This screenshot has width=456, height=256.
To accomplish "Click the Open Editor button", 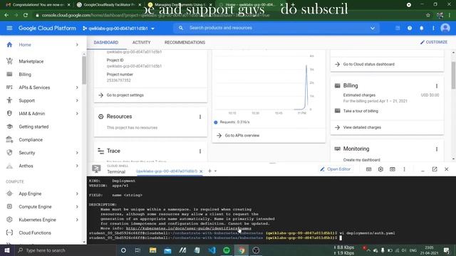I will coord(335,169).
